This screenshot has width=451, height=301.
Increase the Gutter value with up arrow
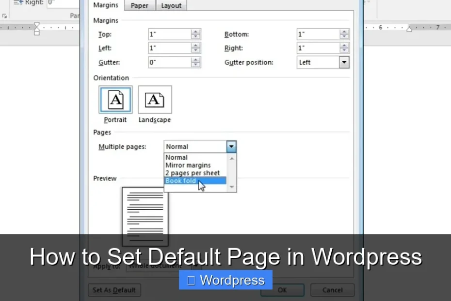click(195, 60)
